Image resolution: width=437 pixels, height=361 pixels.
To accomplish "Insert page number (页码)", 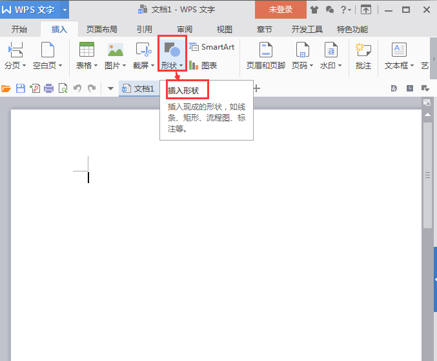I will [x=302, y=55].
